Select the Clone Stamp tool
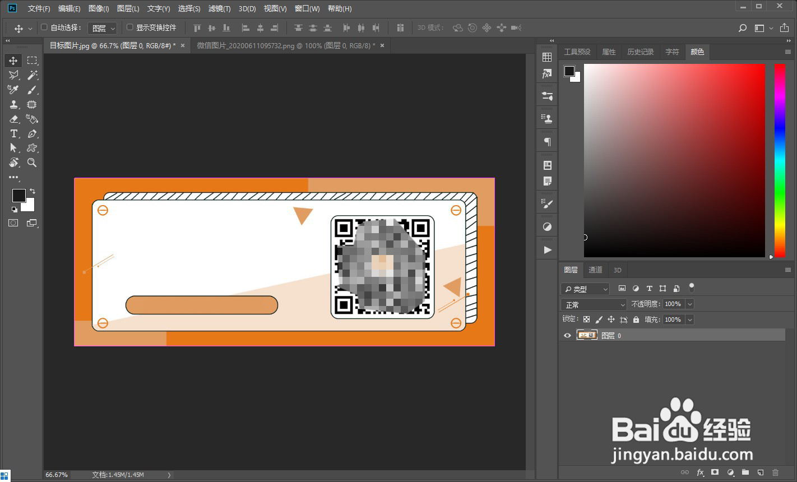797x482 pixels. (x=13, y=104)
